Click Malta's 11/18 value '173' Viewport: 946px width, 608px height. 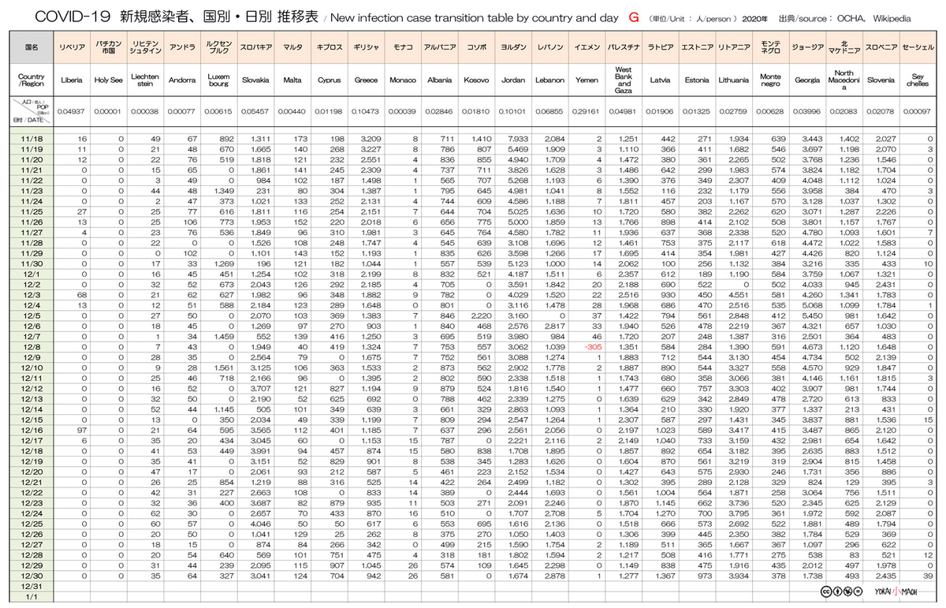pyautogui.click(x=300, y=138)
